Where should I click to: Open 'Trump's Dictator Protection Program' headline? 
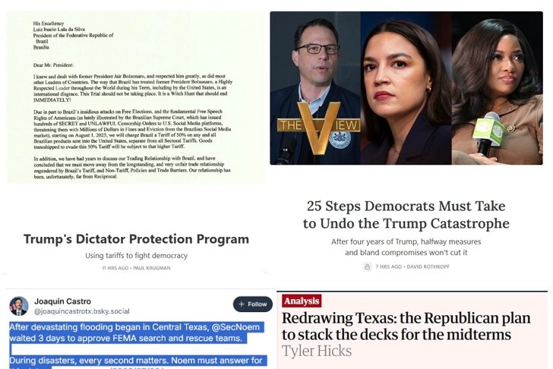point(136,239)
